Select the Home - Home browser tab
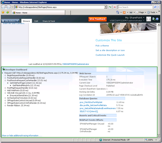Viewport: 162px width, 143px height. coord(38,13)
